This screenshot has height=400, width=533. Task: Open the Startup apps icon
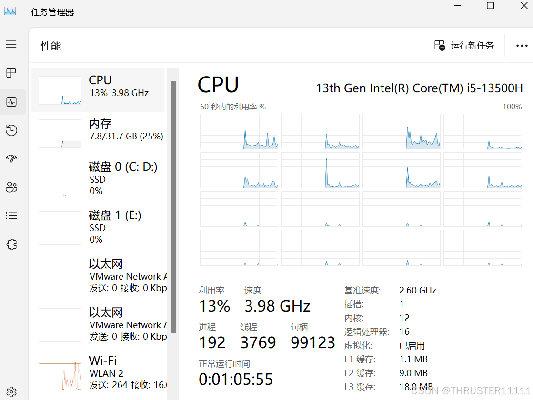[x=11, y=158]
